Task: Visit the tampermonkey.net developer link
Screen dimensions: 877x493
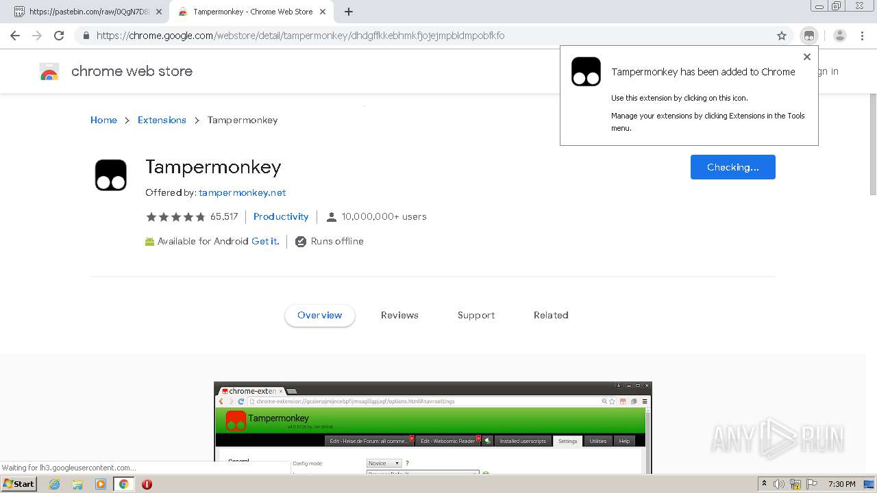Action: [243, 192]
